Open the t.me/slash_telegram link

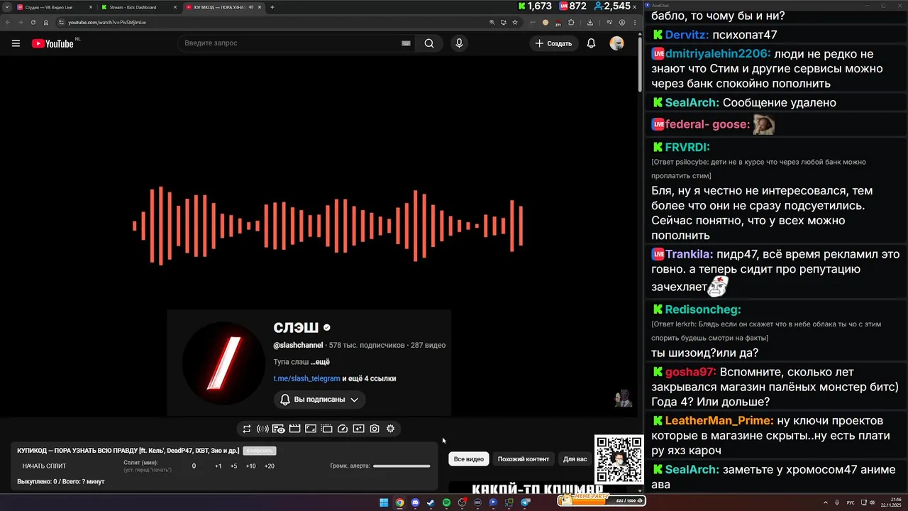tap(307, 378)
